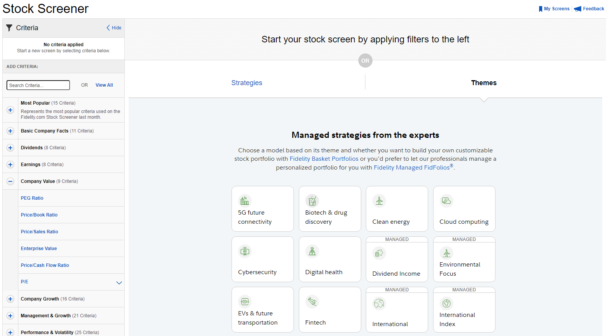Open the Clean energy wind turbine icon
Viewport: 608px width, 336px height.
(379, 200)
